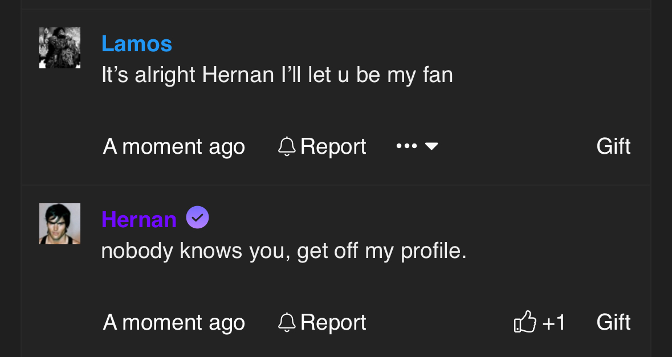The width and height of the screenshot is (672, 357).
Task: Report Hernan's comment
Action: [322, 322]
